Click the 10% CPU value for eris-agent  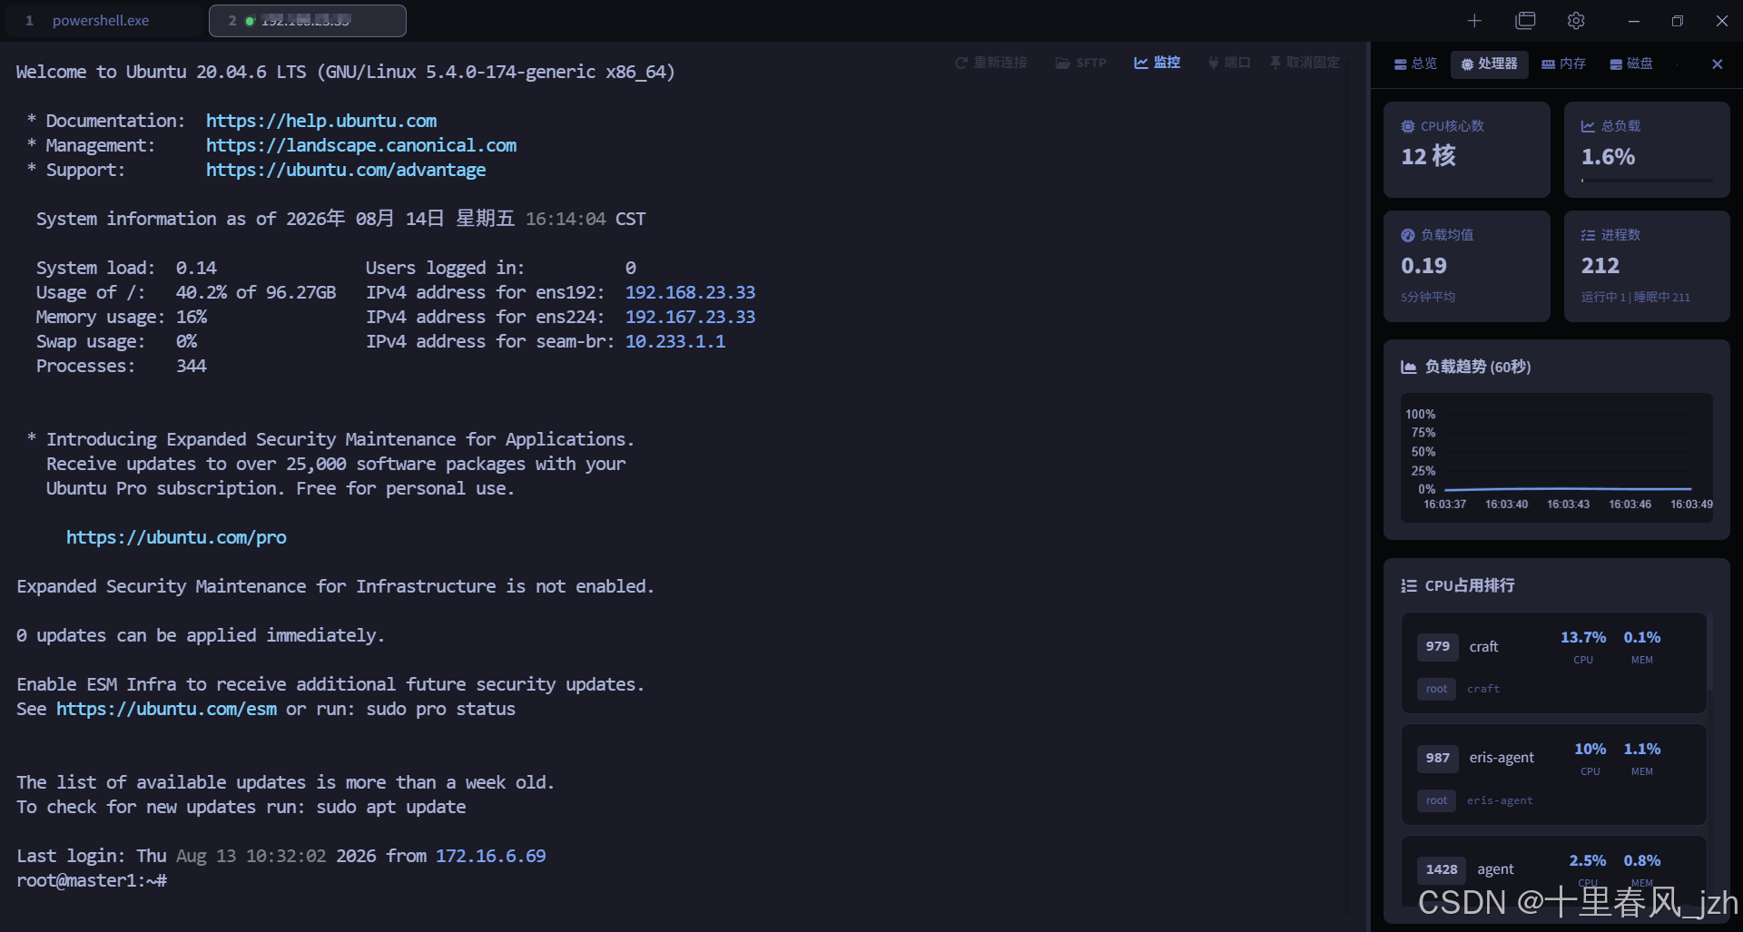[x=1590, y=749]
